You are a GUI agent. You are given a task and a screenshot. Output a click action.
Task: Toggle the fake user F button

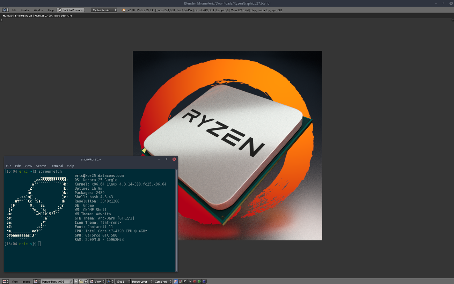[x=71, y=282]
